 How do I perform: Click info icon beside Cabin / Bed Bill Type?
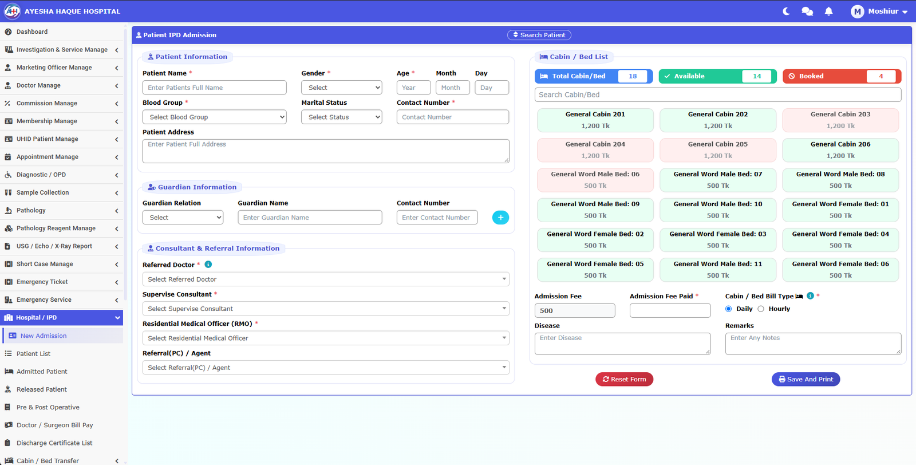(x=810, y=296)
